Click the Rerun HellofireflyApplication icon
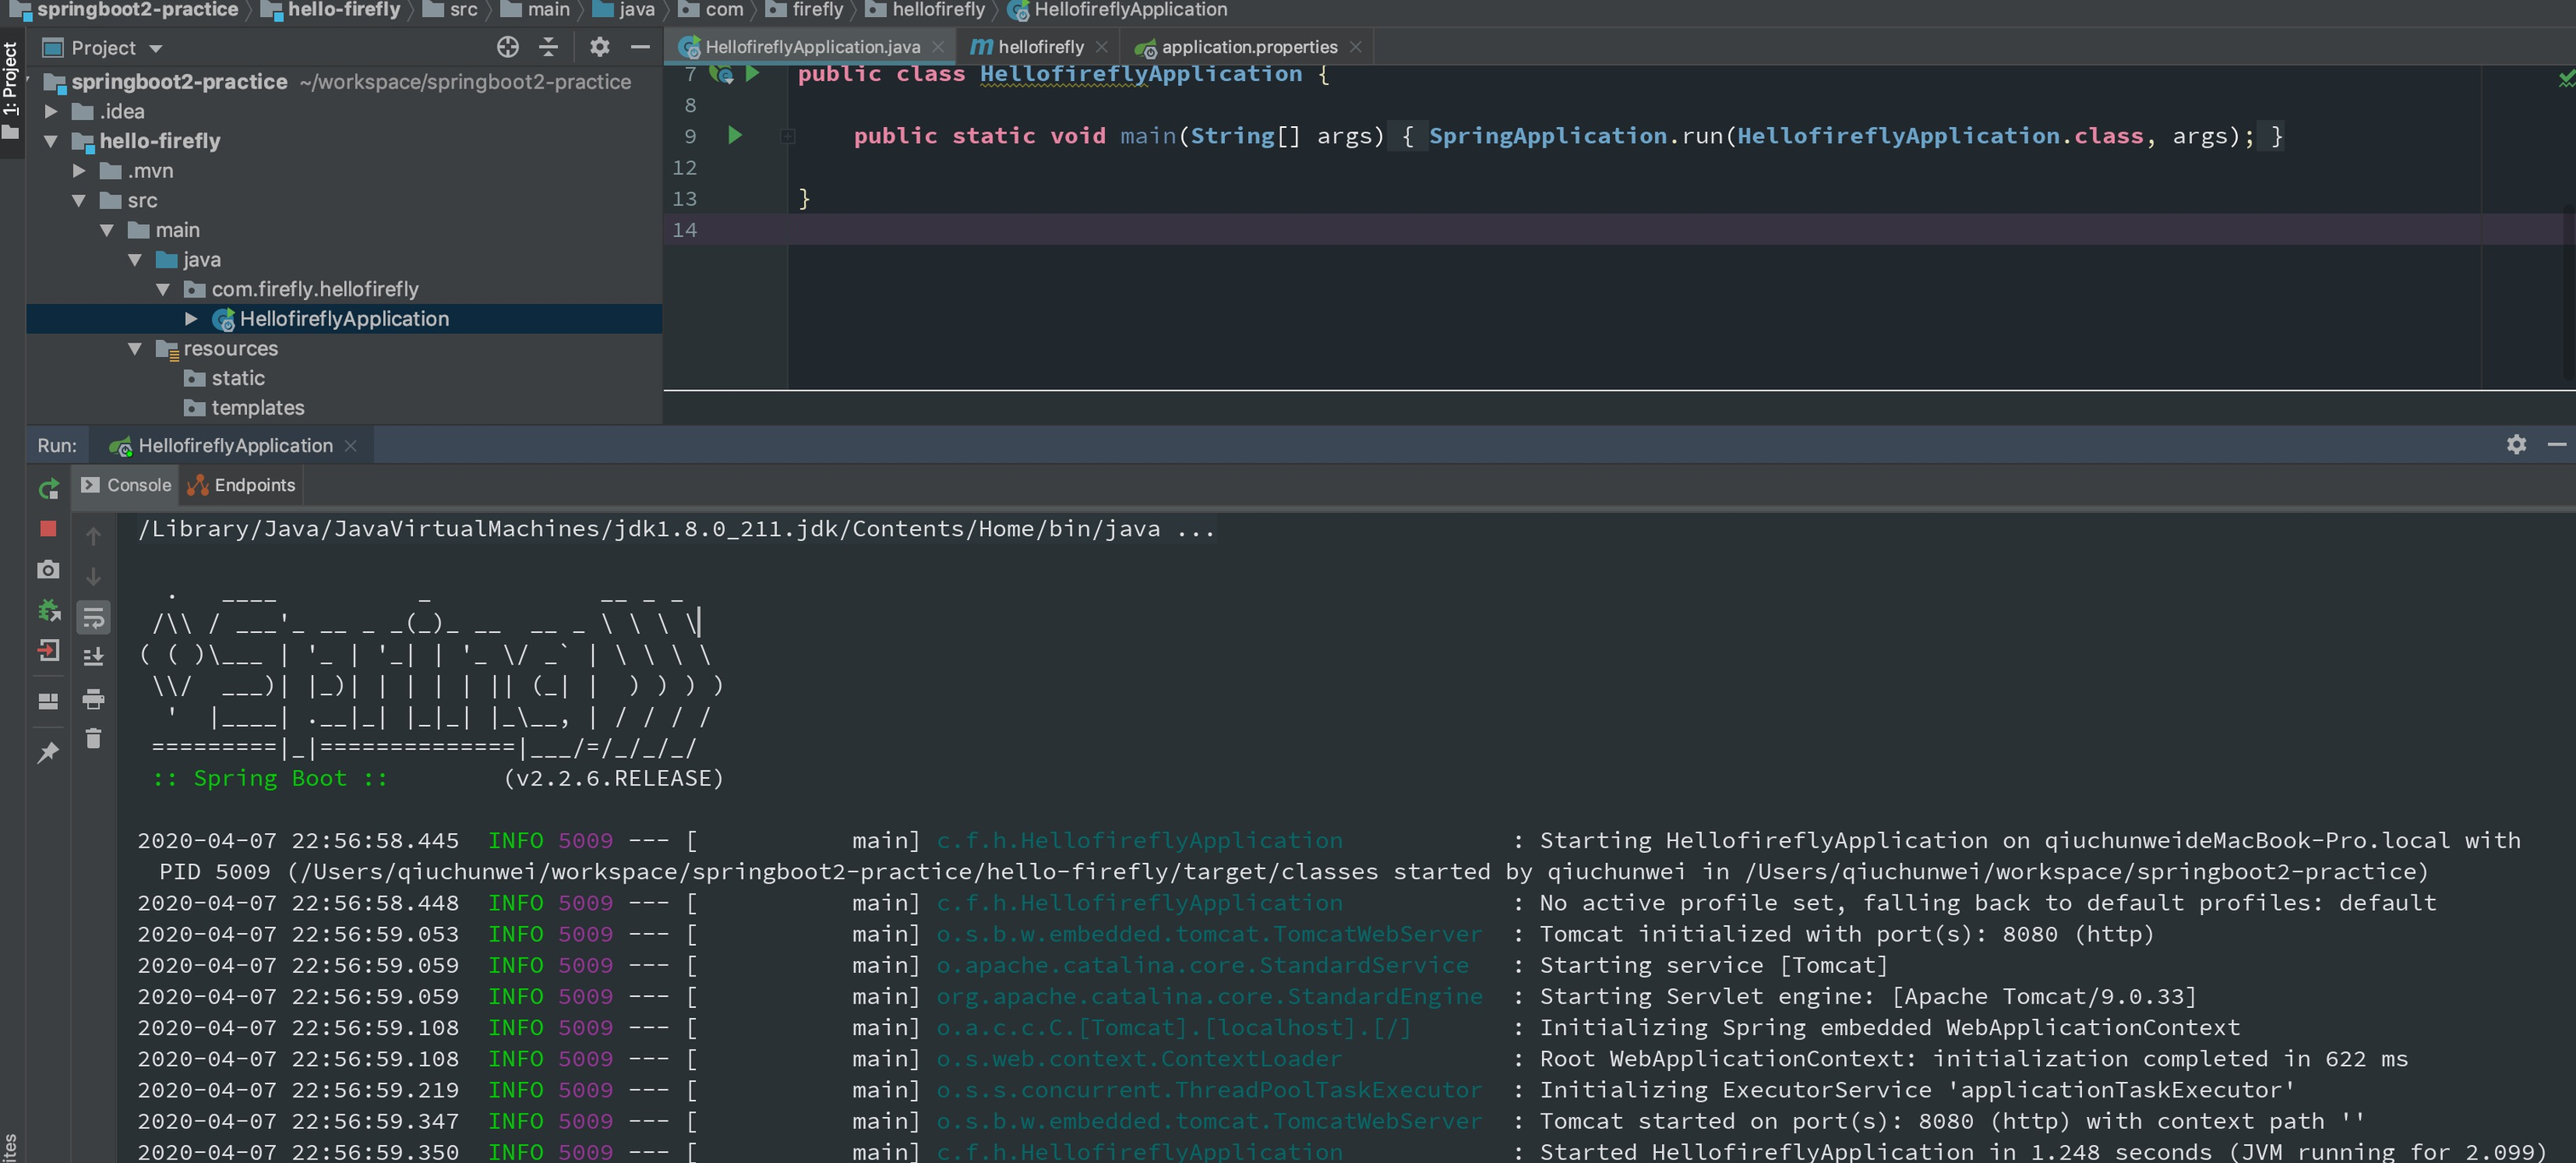Screen dimensions: 2576x1163 point(48,489)
